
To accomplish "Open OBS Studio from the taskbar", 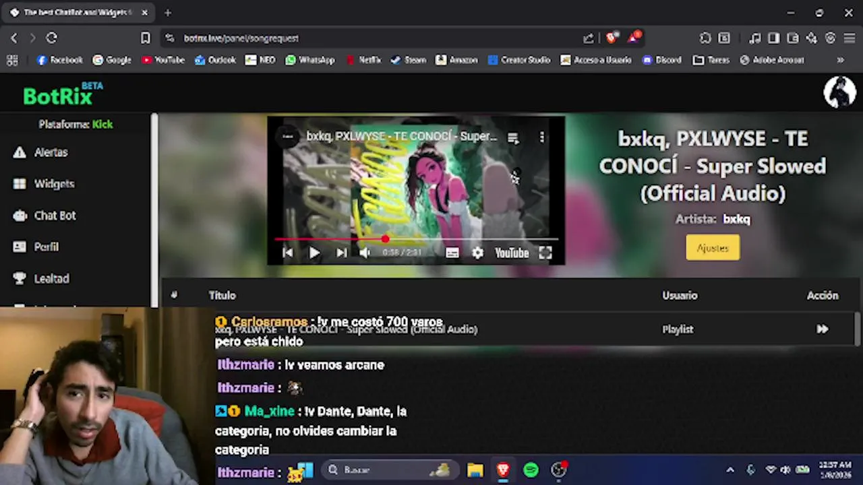I will (559, 470).
